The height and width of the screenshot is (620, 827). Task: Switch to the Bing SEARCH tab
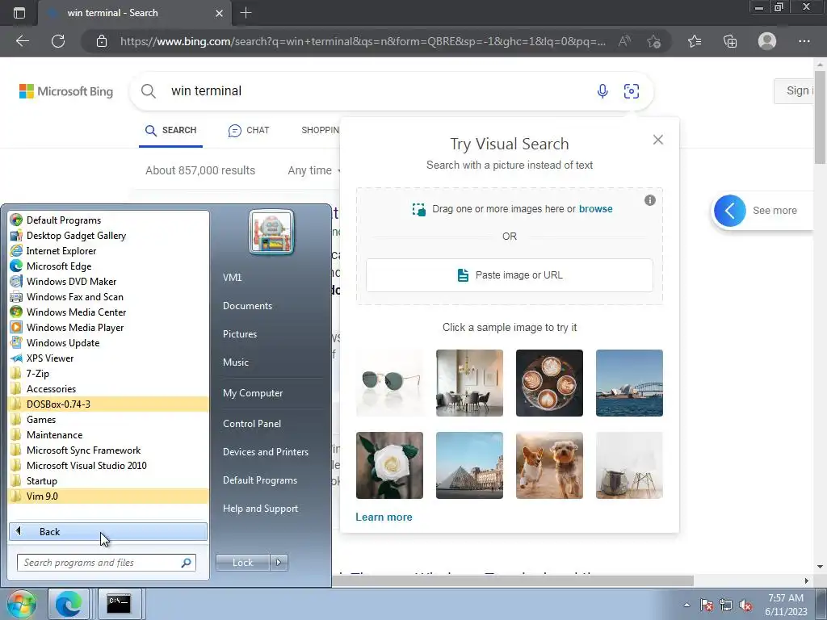point(170,130)
